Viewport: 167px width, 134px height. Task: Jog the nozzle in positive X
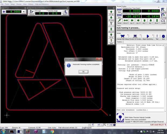(x=138, y=21)
